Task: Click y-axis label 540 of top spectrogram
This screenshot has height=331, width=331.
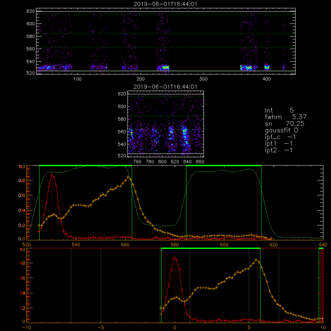Action: point(30,62)
